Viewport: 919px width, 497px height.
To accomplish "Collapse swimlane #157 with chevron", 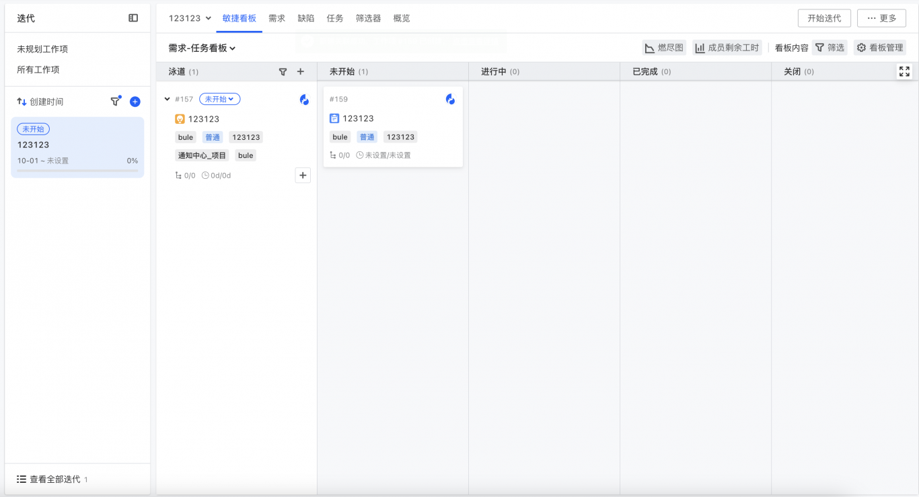I will [x=168, y=100].
